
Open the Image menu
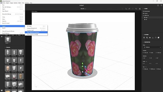point(11,3)
